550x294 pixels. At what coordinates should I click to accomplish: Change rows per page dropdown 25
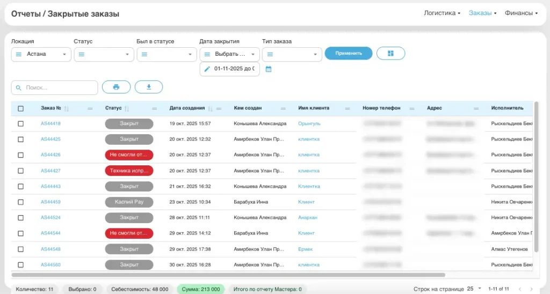pyautogui.click(x=474, y=289)
